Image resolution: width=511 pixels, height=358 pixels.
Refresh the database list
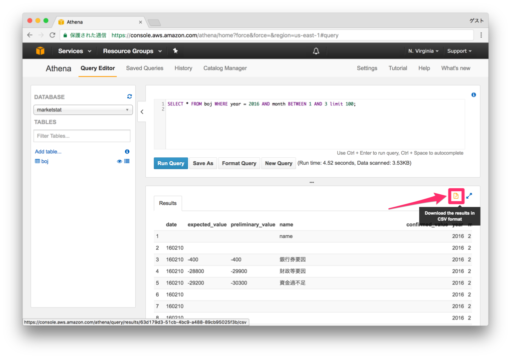(129, 96)
